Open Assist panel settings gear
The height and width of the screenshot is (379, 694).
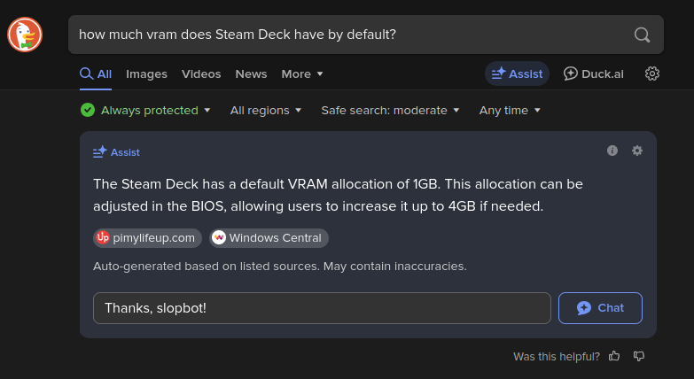(x=637, y=151)
